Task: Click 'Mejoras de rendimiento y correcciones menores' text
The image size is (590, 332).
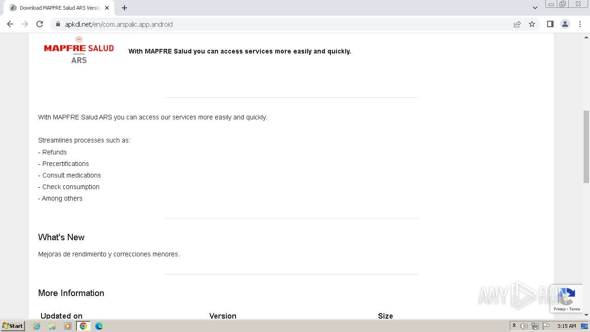Action: (109, 254)
